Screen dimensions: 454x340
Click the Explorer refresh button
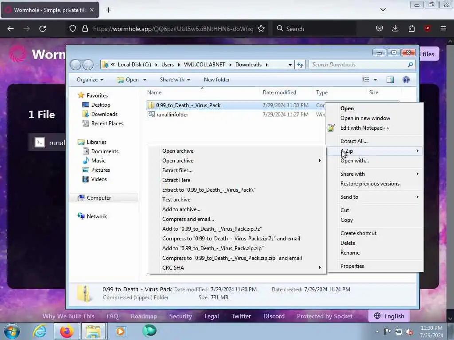300,65
